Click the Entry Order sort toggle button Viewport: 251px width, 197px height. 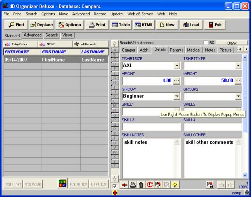[x=20, y=44]
